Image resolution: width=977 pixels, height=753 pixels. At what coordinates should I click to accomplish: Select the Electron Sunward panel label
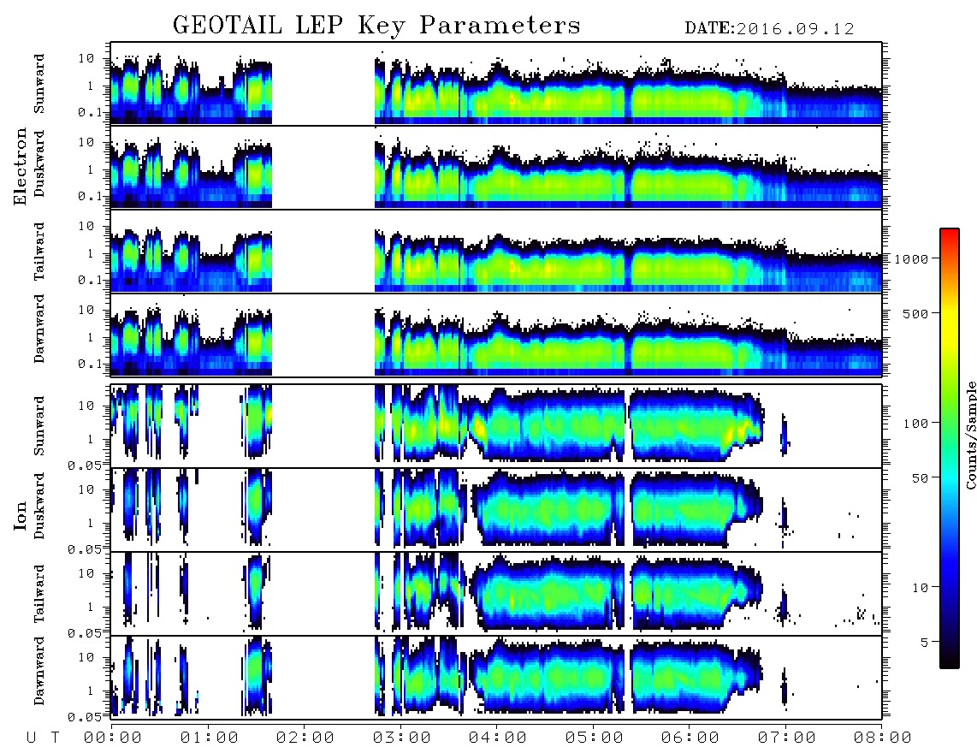point(39,84)
